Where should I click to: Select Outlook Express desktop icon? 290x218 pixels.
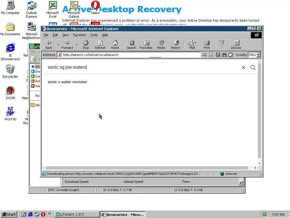tap(31, 9)
